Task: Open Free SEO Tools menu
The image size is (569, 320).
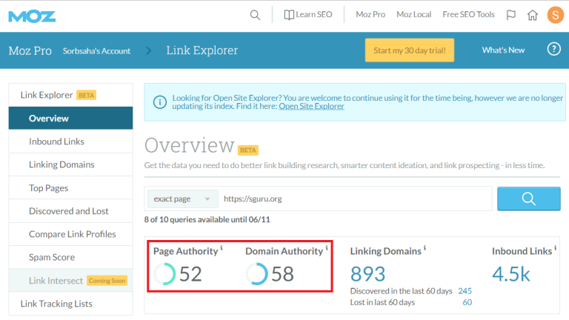Action: click(468, 15)
